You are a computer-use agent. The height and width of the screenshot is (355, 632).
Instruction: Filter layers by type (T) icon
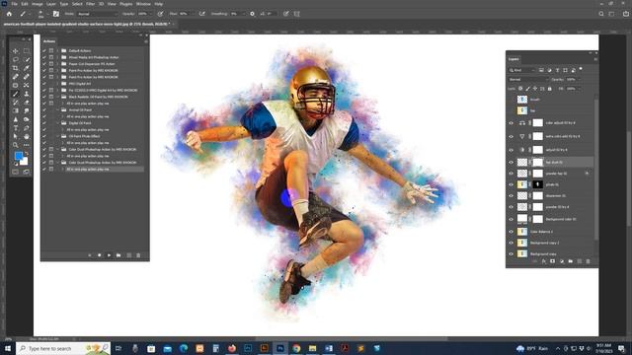click(x=557, y=70)
